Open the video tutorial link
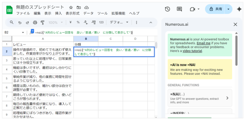 [192, 51]
